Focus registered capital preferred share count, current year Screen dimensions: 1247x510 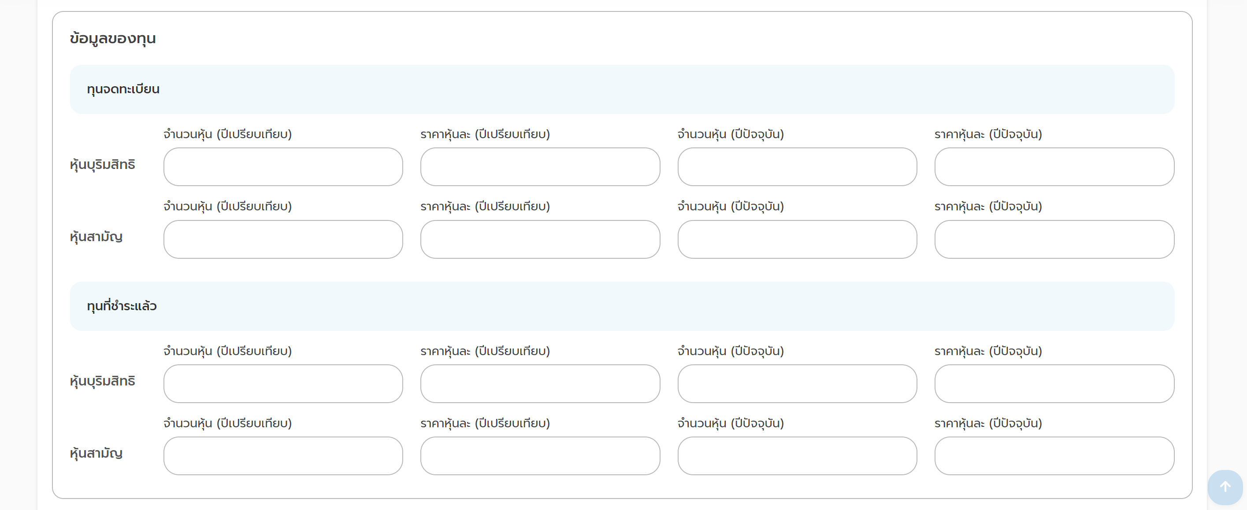click(x=797, y=167)
